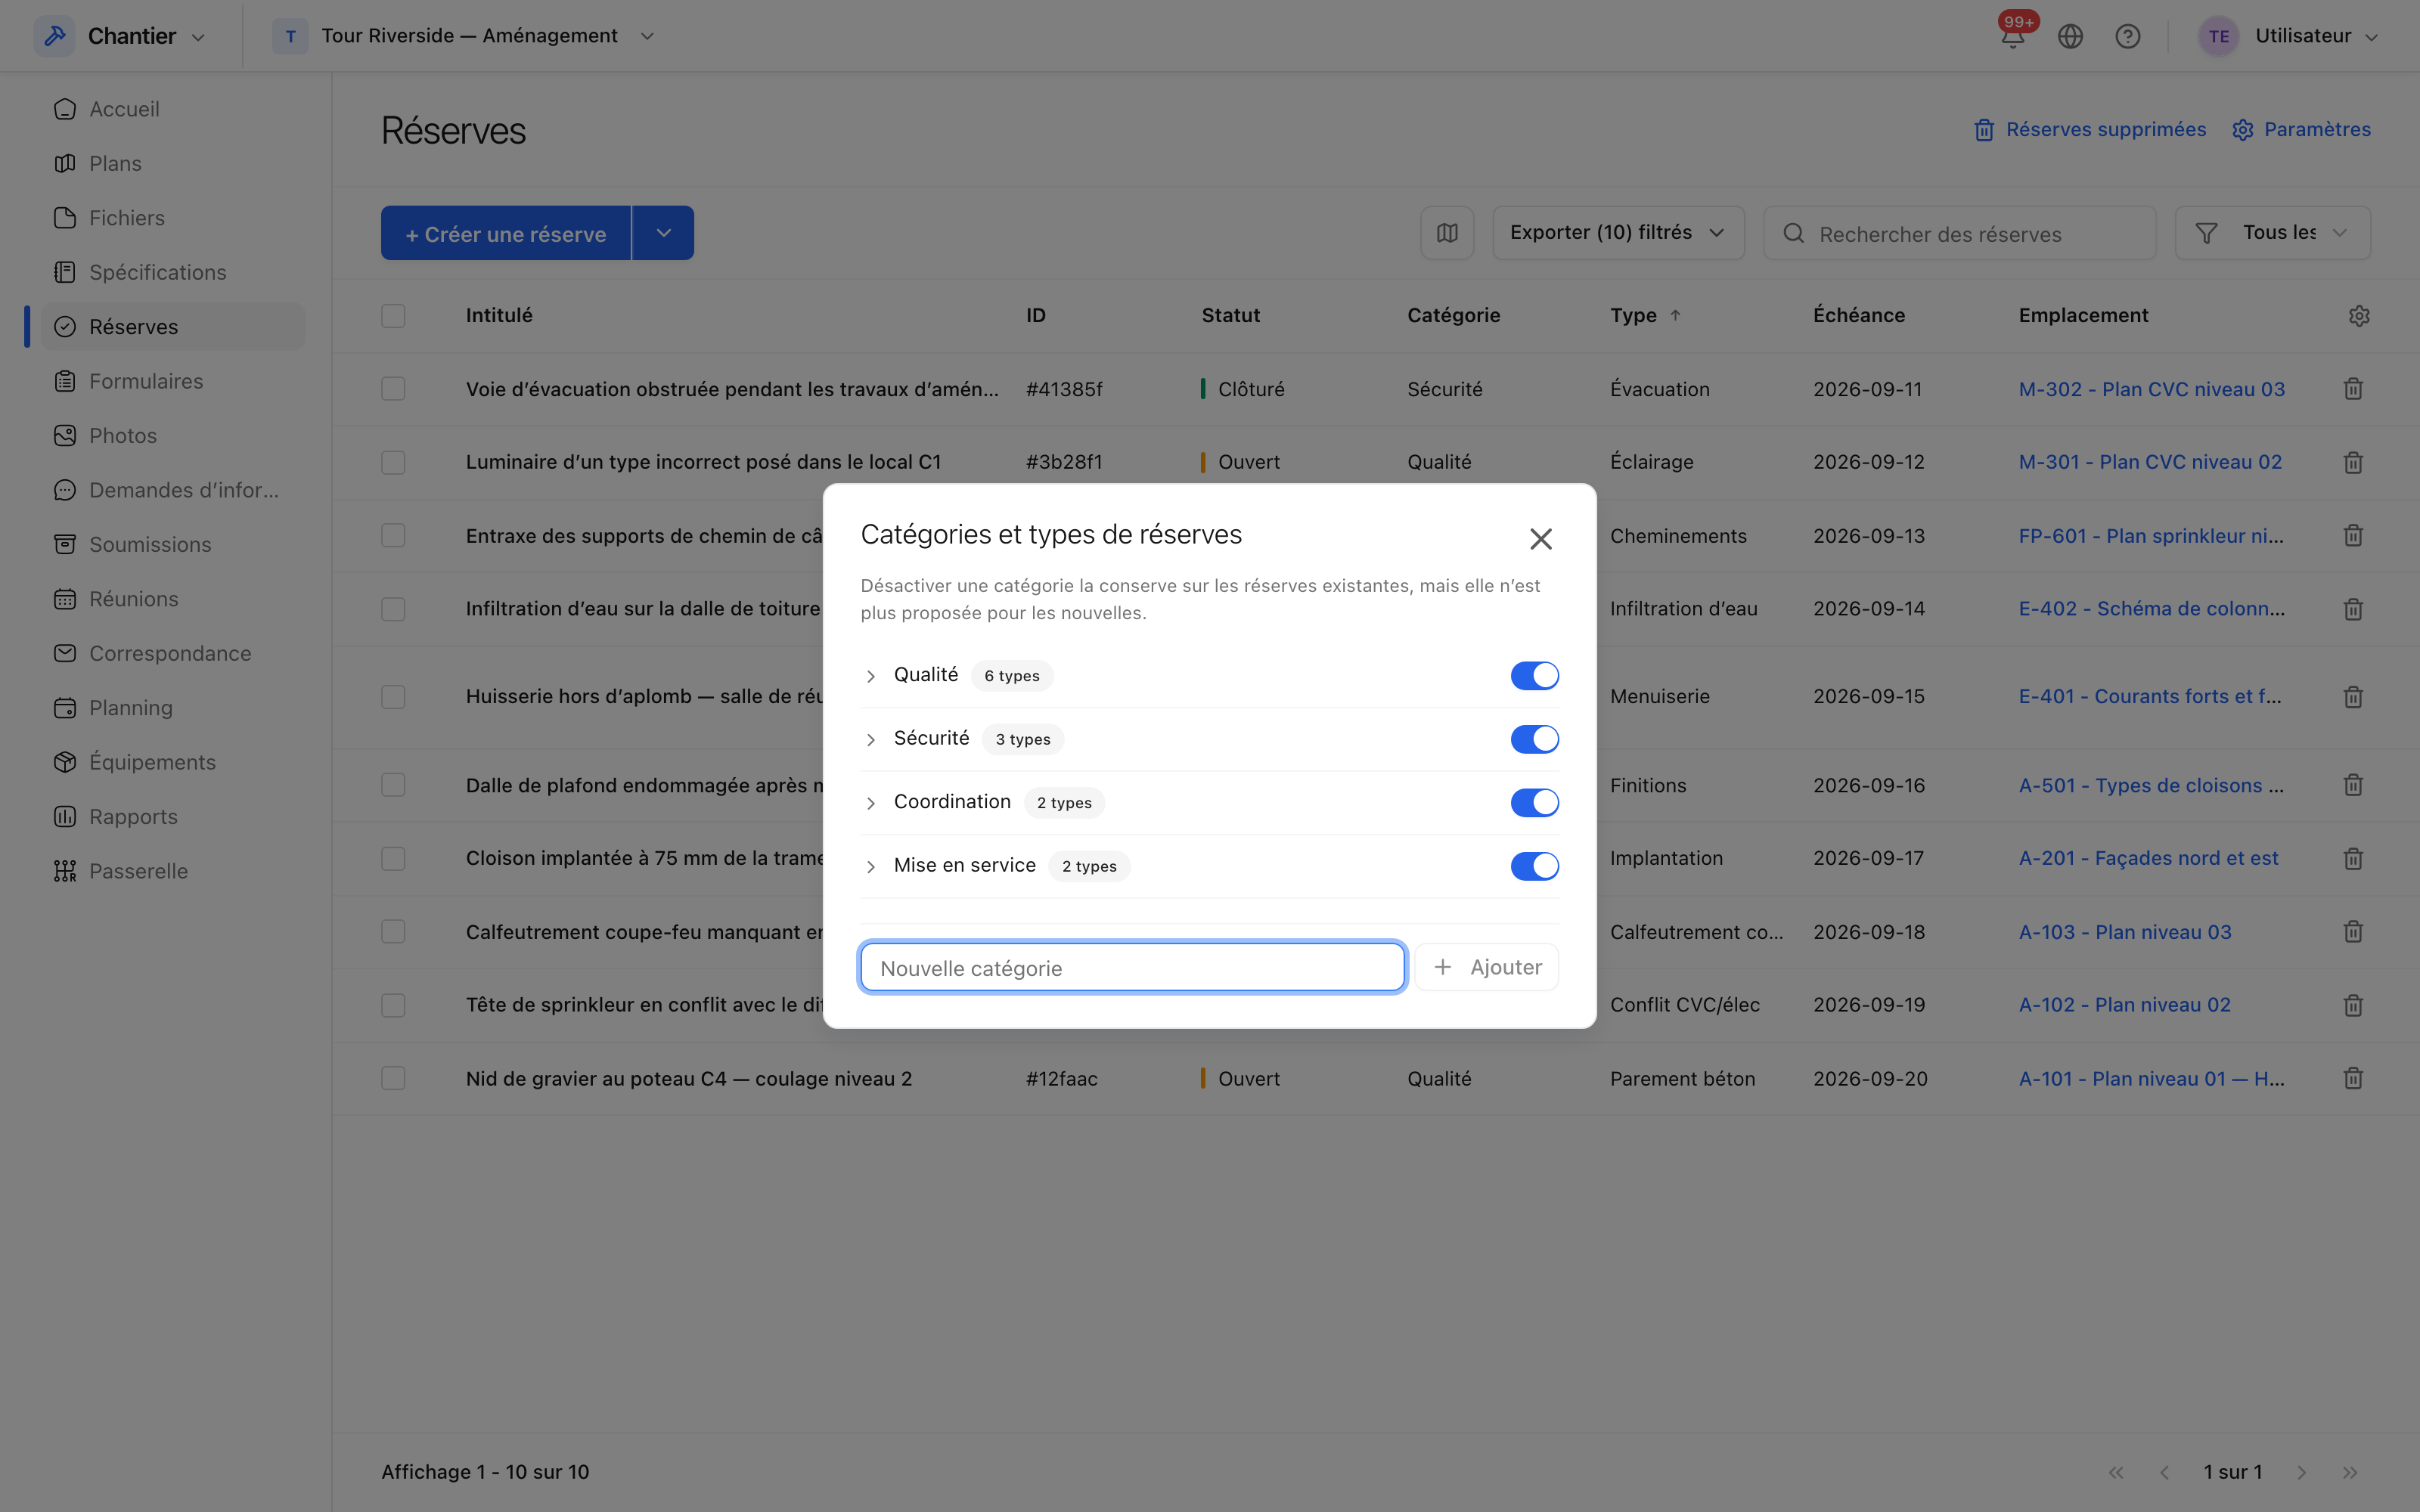Expand the Coordination category
Image resolution: width=2420 pixels, height=1512 pixels.
(871, 804)
